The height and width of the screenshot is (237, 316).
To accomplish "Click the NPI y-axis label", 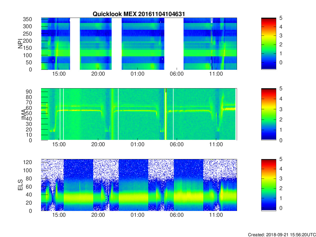I will [20, 43].
